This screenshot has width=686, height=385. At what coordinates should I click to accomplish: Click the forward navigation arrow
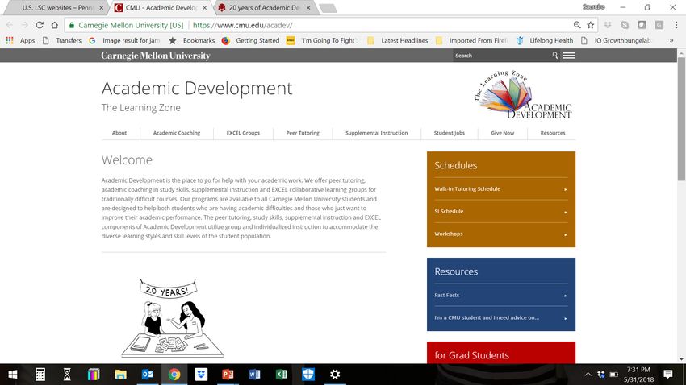click(x=24, y=25)
